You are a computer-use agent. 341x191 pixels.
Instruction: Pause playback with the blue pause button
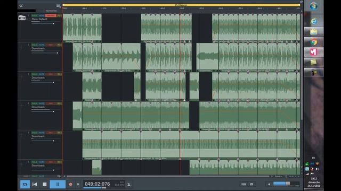pos(58,184)
